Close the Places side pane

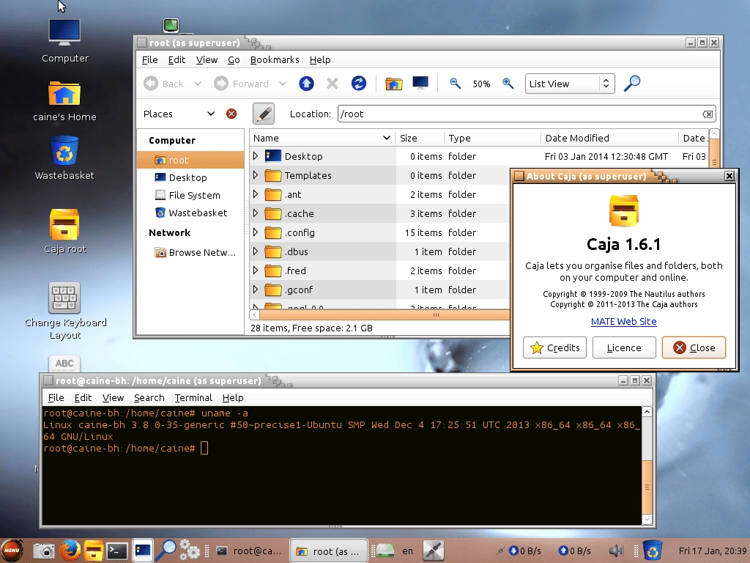(231, 114)
